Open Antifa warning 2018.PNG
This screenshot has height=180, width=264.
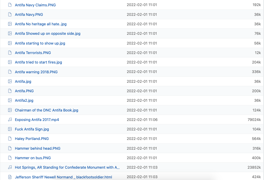point(36,72)
